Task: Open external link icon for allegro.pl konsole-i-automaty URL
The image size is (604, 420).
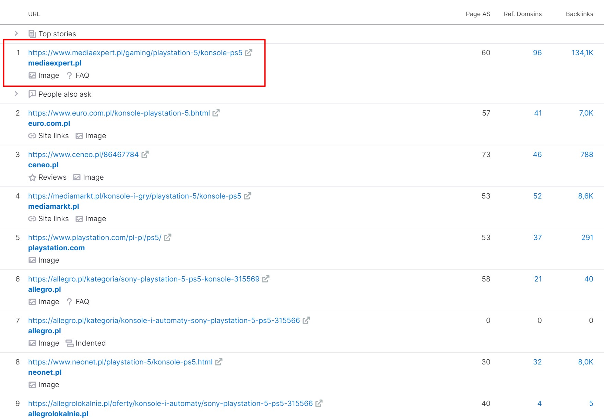Action: [x=306, y=320]
